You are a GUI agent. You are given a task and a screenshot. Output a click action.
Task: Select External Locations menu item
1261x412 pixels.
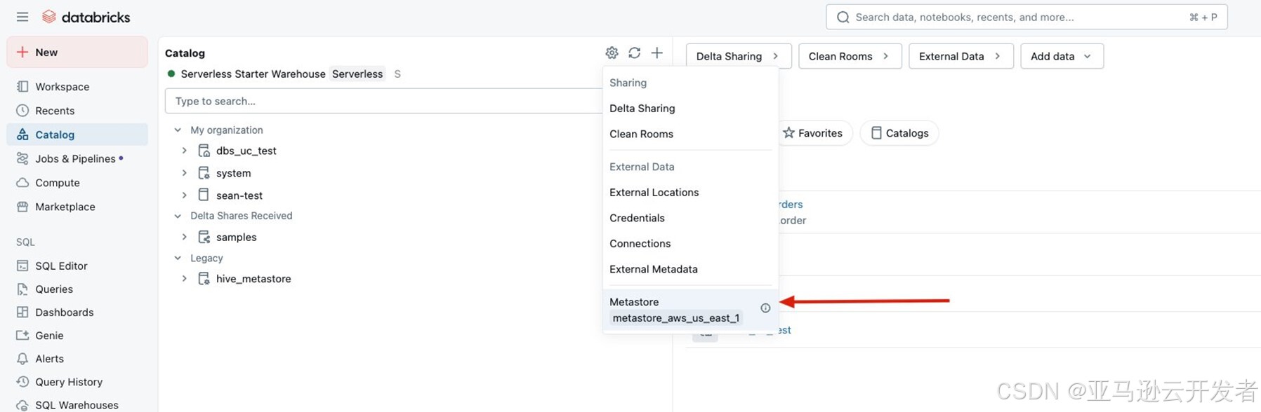point(690,192)
